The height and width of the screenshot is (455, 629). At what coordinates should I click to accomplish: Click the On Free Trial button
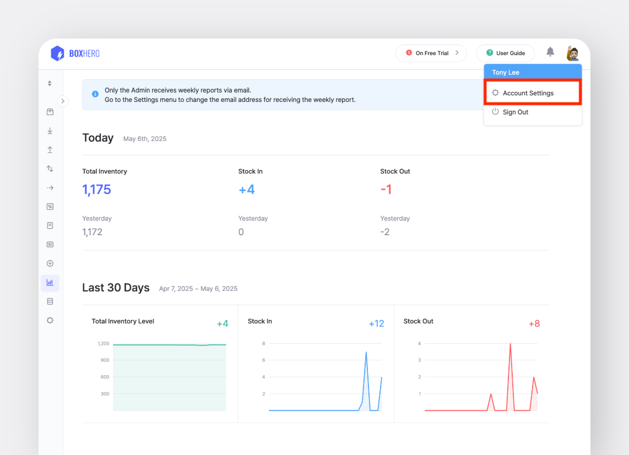tap(431, 53)
